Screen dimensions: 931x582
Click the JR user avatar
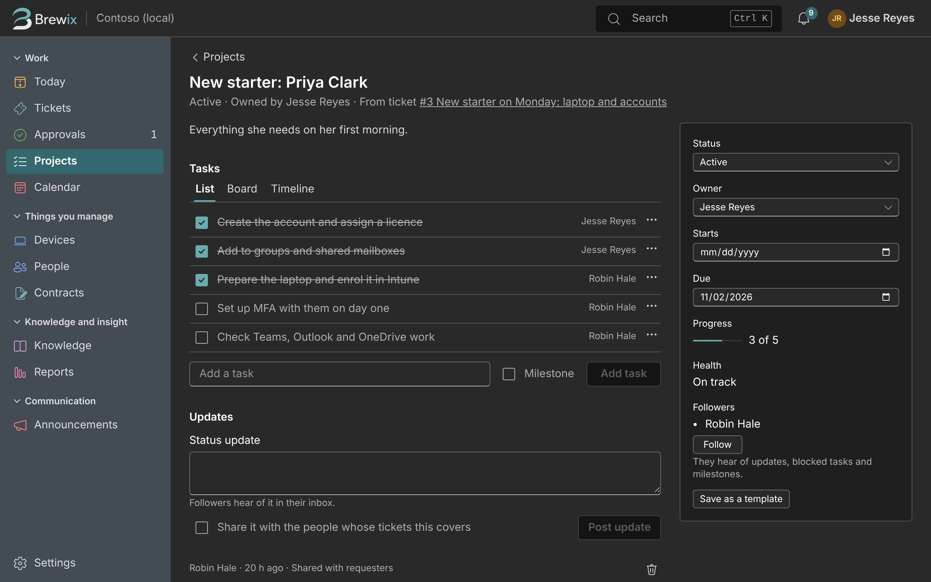tap(837, 18)
